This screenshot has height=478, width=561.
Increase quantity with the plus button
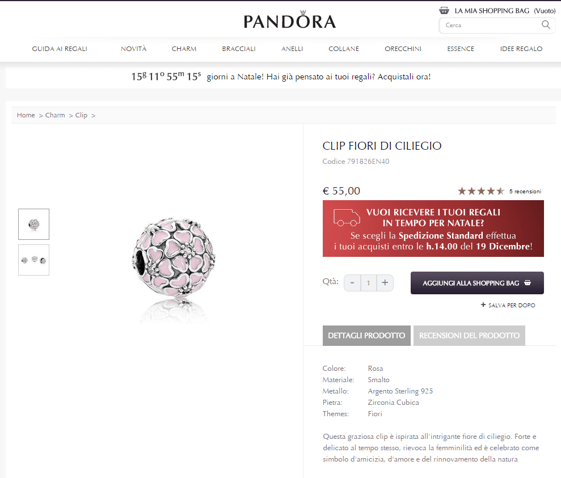point(385,282)
